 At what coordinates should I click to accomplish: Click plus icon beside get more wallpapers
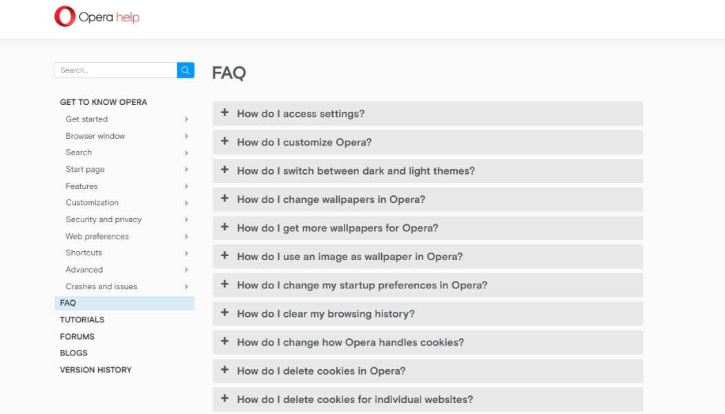click(x=224, y=227)
